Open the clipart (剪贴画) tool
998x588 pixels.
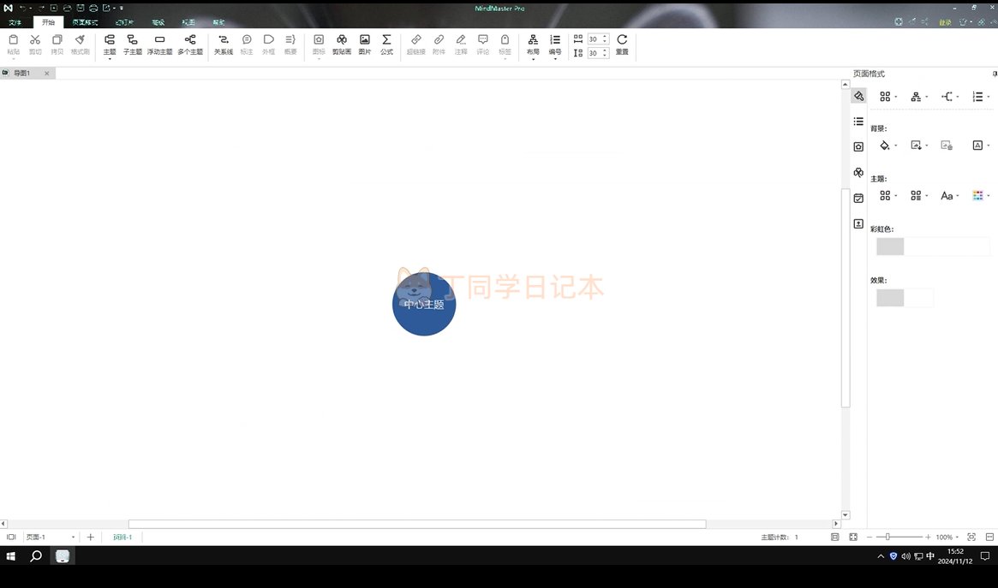tap(342, 45)
